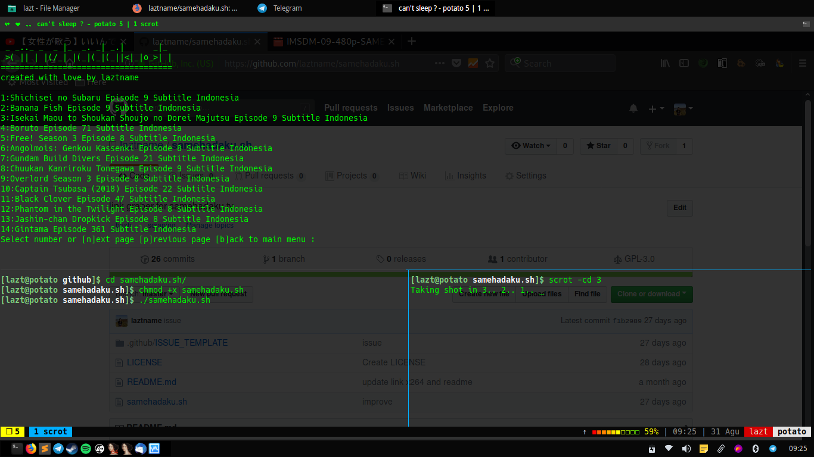
Task: Open Sublime Text from the dock
Action: pos(45,449)
